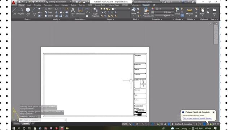Open the ByBlock linetype dropdown
The image size is (231, 130).
pyautogui.click(x=164, y=16)
